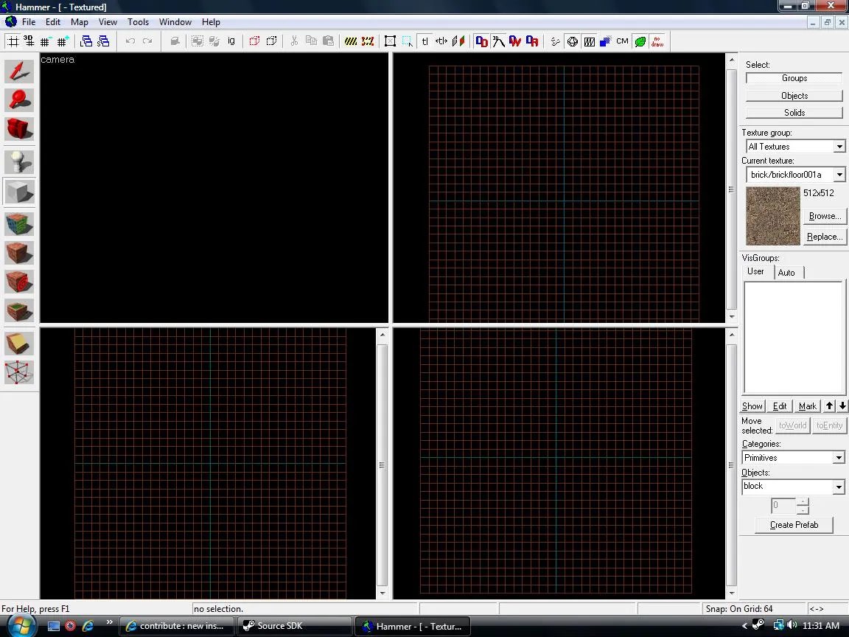Click the Replace... texture button
This screenshot has height=637, width=849.
(x=825, y=237)
